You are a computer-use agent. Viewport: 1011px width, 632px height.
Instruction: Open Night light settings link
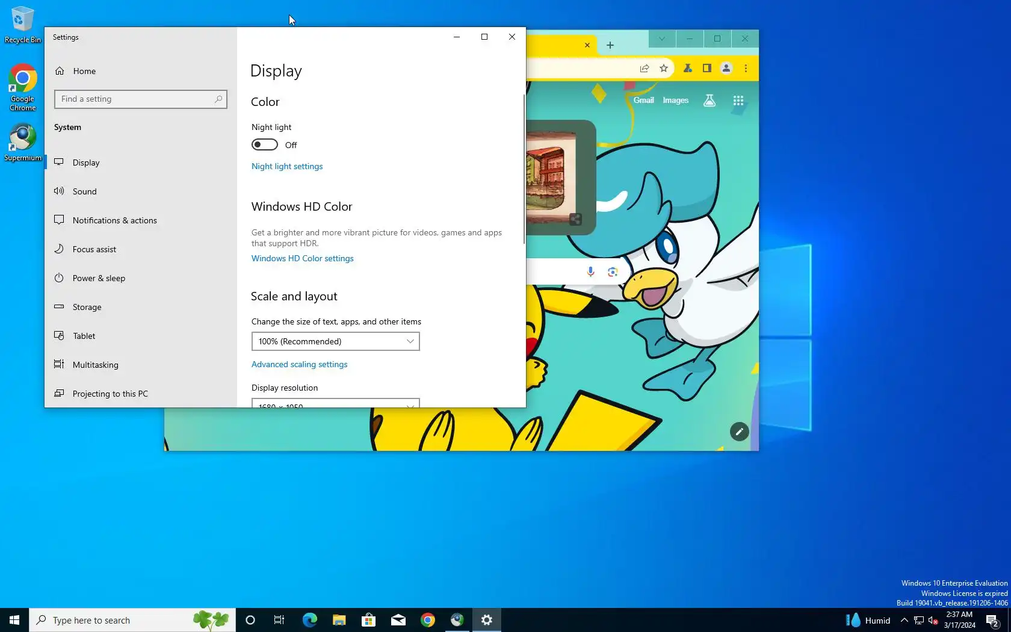(287, 166)
